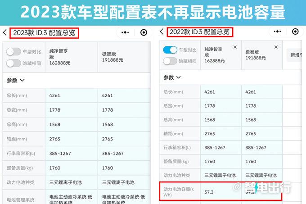
Task: Click 4261 under 纯净智享版 in 2022款 panel
Action: click(210, 92)
